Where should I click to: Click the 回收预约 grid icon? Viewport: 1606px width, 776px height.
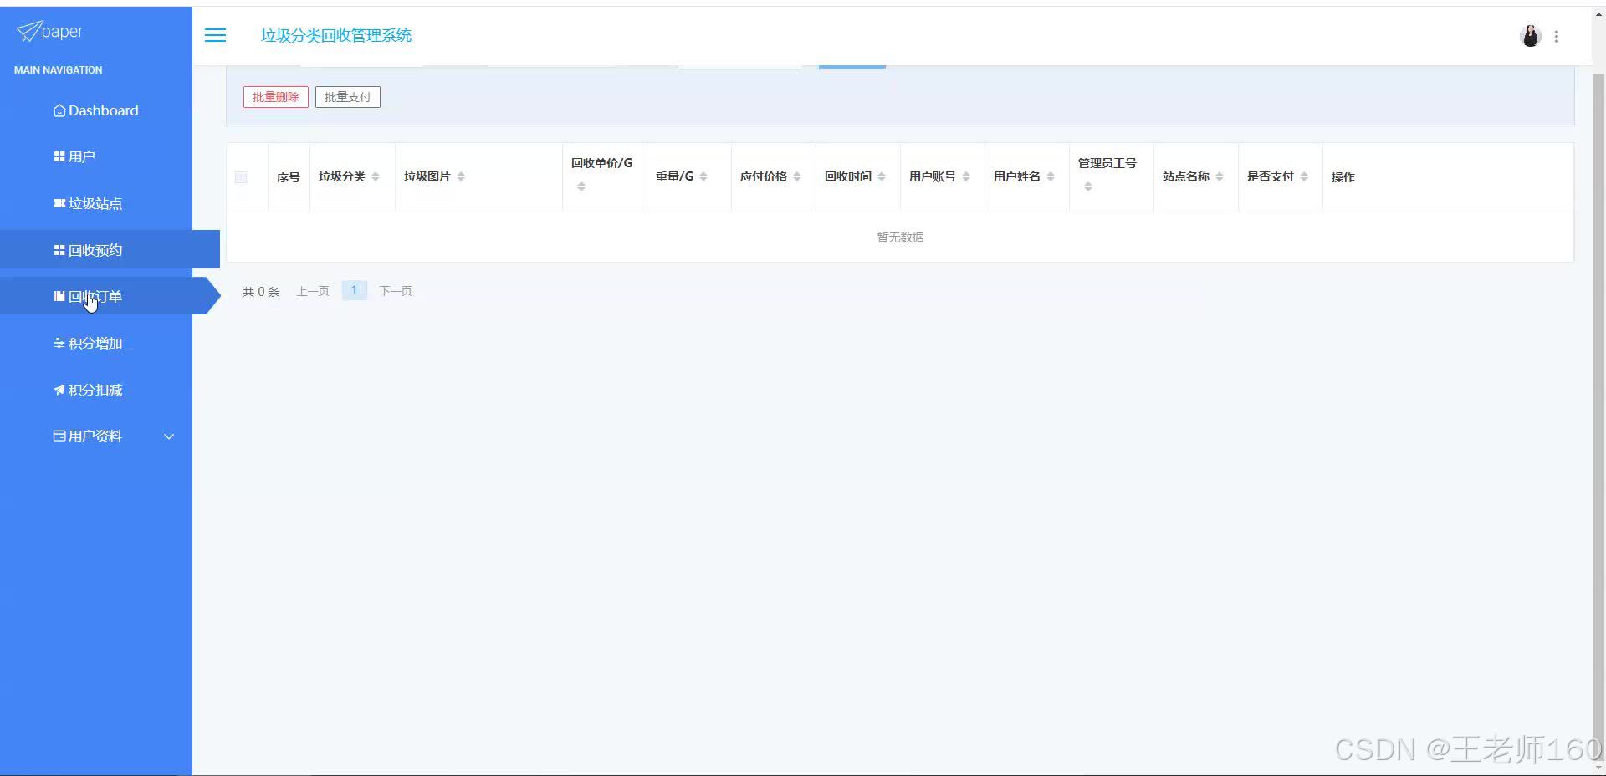coord(59,250)
